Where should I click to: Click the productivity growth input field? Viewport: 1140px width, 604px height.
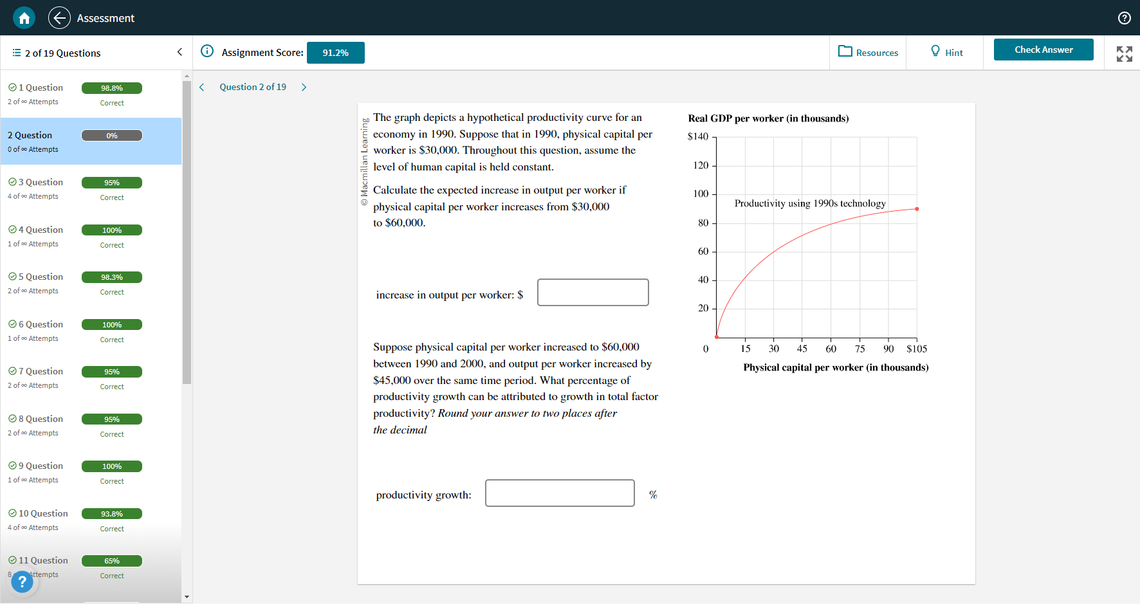click(560, 493)
